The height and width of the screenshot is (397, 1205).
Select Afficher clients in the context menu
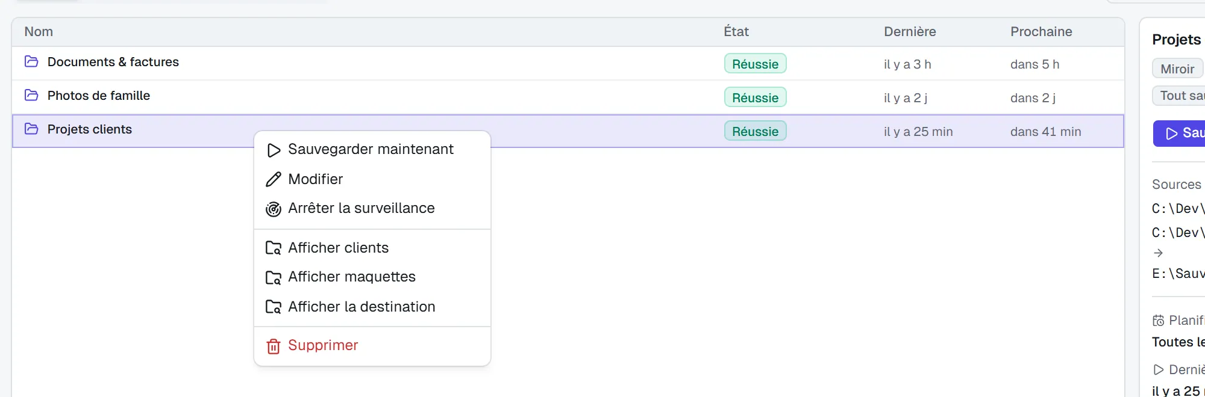(x=372, y=248)
